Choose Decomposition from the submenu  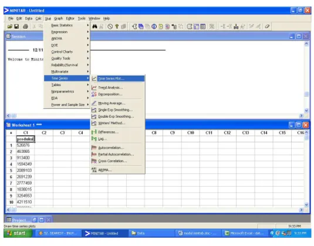click(118, 94)
